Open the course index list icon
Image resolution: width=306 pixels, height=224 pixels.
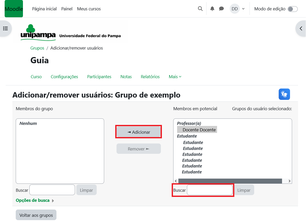5,28
